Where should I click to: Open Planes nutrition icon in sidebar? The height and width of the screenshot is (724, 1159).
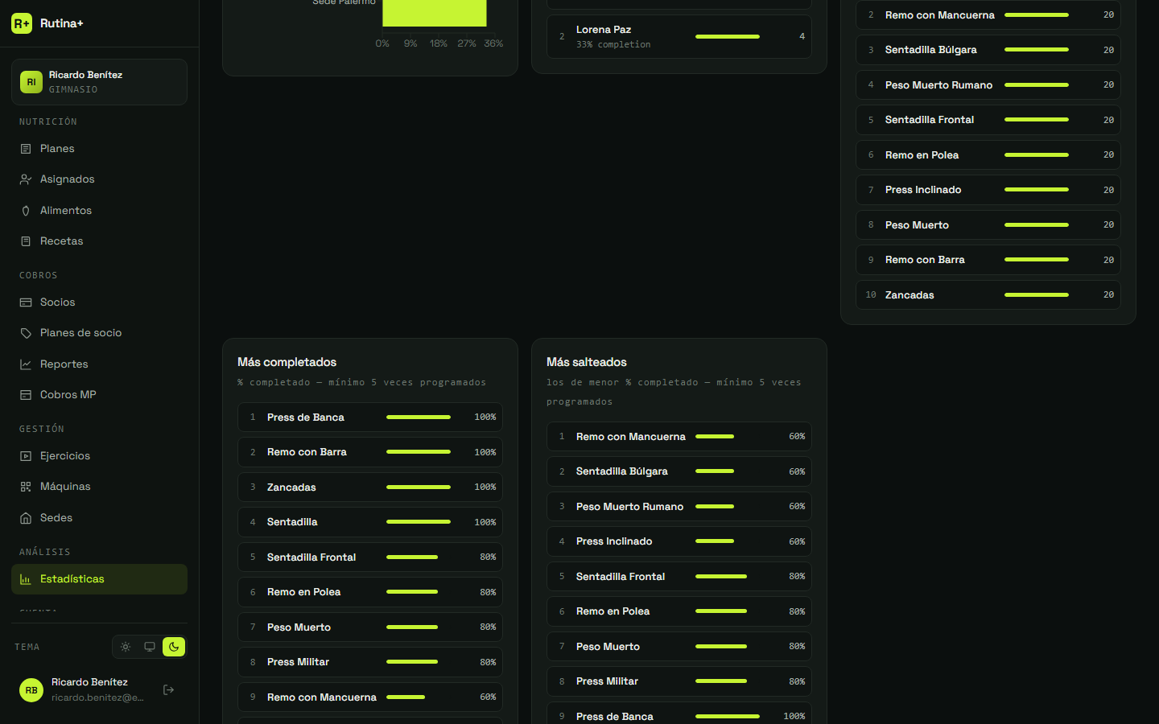(x=26, y=149)
